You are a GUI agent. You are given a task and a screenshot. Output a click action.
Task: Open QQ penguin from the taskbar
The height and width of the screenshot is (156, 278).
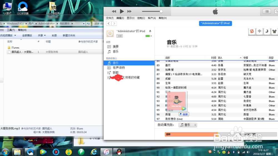tap(119, 152)
